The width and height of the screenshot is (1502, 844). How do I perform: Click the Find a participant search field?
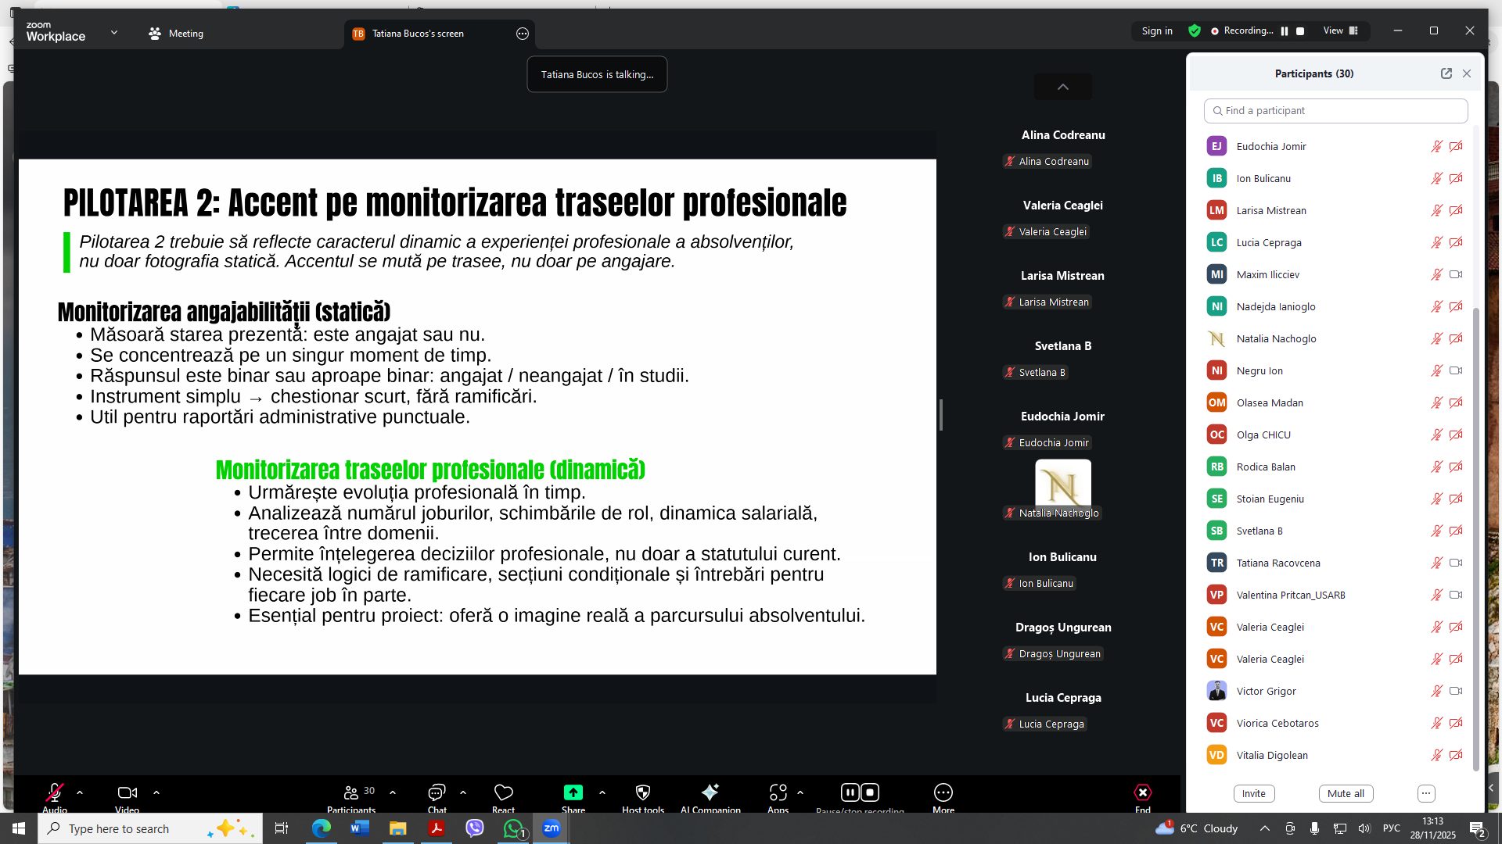coord(1335,111)
